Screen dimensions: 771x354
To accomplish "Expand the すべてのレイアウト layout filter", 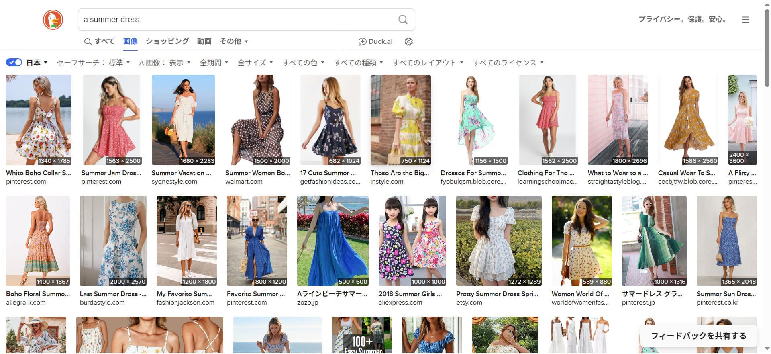I will 428,63.
